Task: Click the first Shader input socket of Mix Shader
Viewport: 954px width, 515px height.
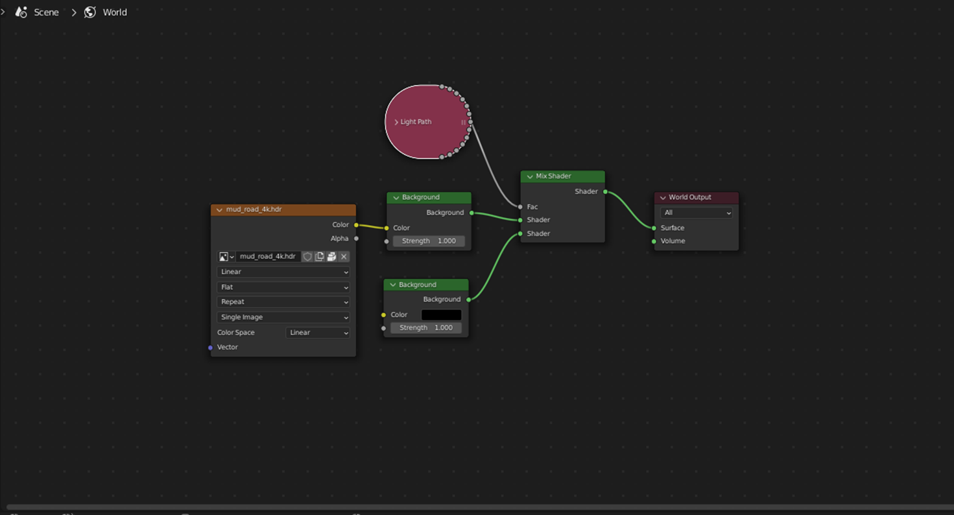Action: tap(520, 220)
